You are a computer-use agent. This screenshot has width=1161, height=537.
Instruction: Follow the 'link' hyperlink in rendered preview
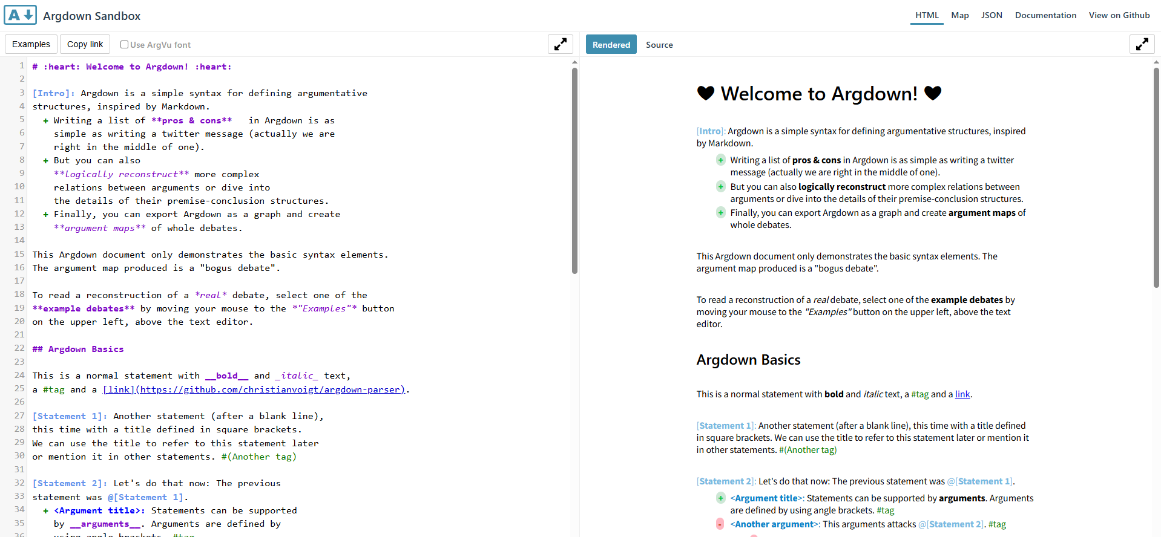click(x=962, y=394)
